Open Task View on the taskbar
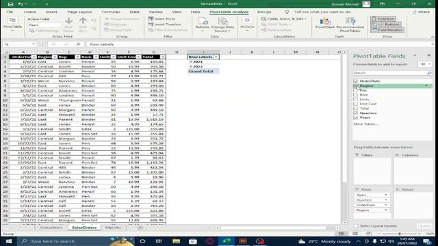This screenshot has width=438, height=246. pos(159,241)
